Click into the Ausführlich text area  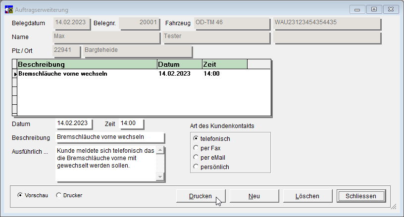(105, 164)
